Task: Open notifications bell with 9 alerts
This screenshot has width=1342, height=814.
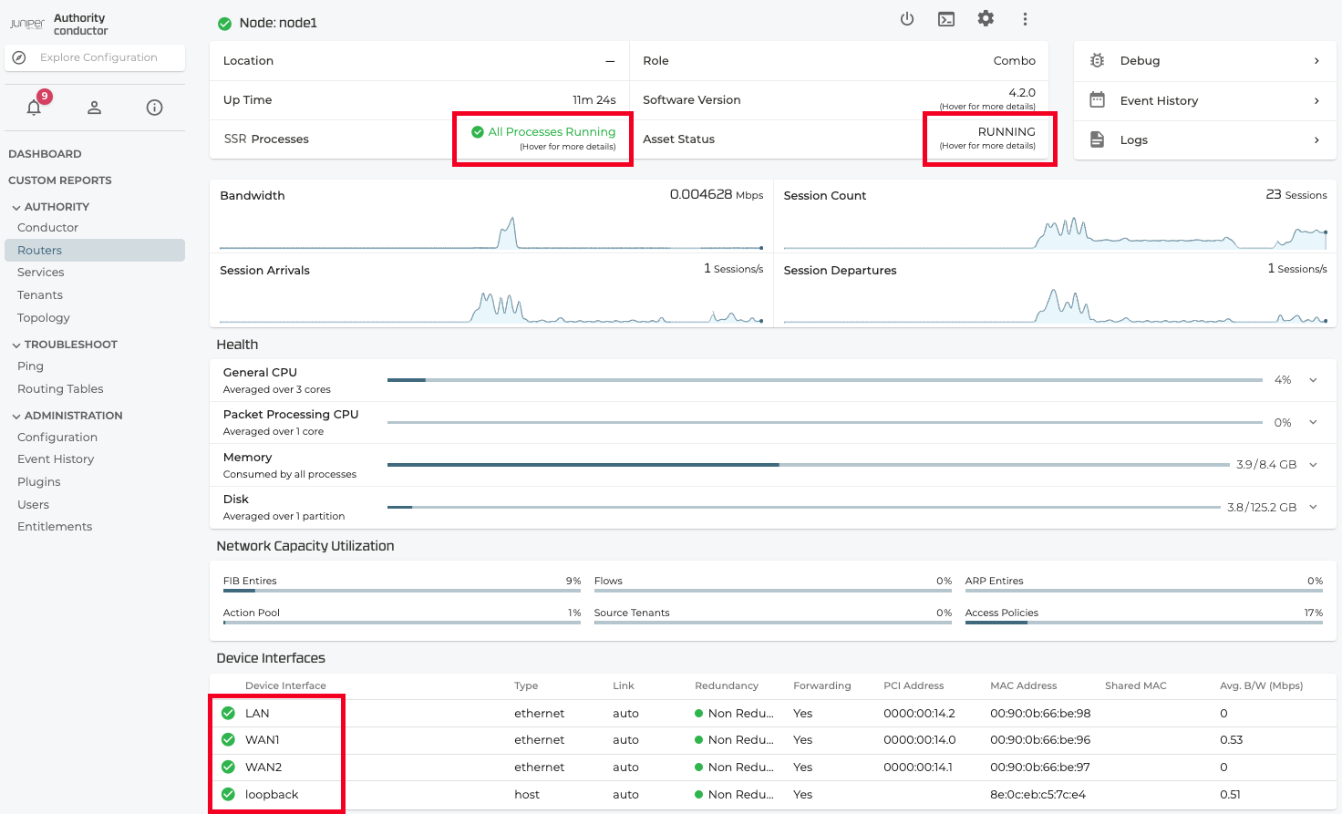Action: (x=35, y=108)
